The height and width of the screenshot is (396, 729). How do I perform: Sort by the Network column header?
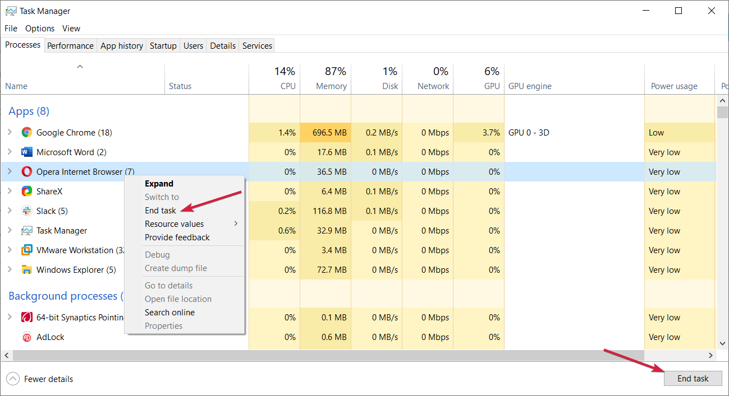pos(428,79)
